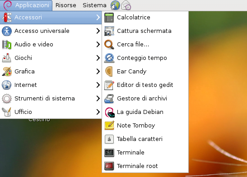The image size is (247, 177).
Task: Click the Conteggio tempo icon
Action: 109,58
